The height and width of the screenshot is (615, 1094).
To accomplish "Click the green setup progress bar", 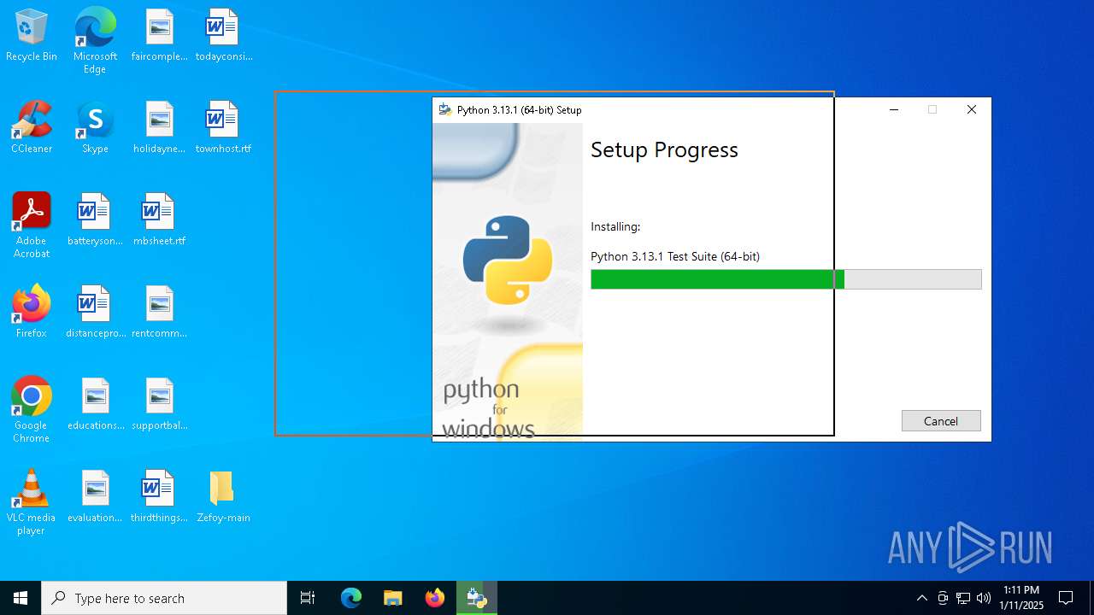I will pos(785,279).
